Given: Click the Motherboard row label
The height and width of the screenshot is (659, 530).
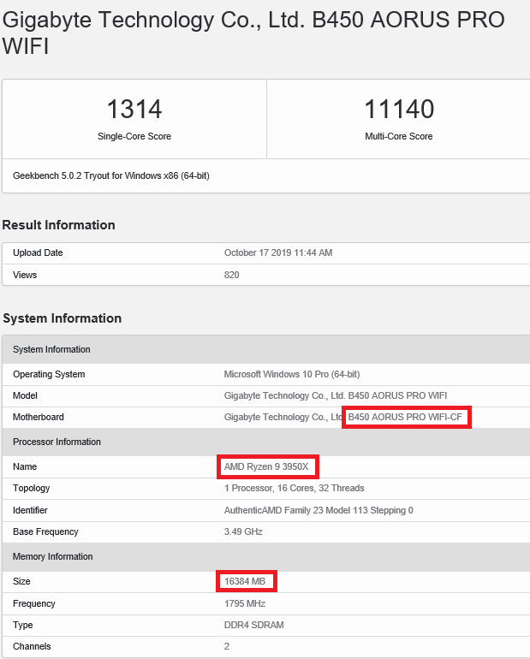Looking at the screenshot, I should 39,417.
